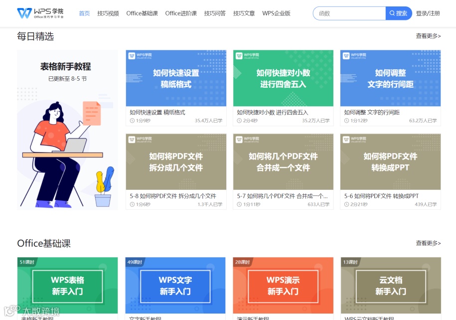Click the WPS学院 logo
This screenshot has height=320, width=456.
(40, 13)
